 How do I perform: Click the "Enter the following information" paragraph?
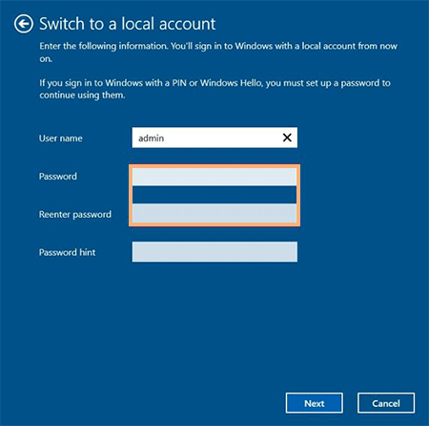tap(218, 52)
